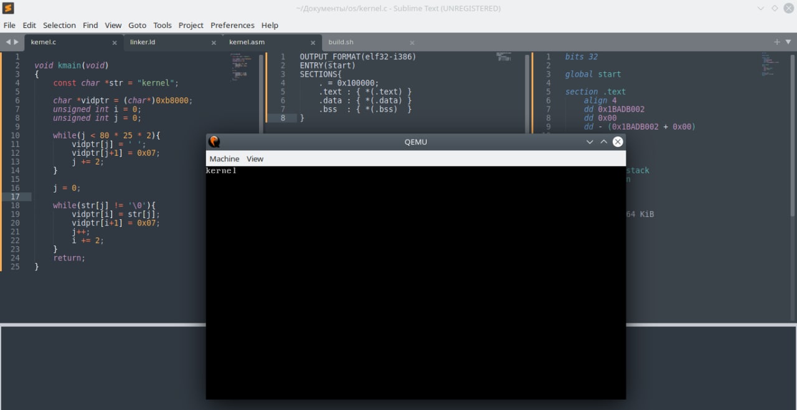Open the Project menu
The width and height of the screenshot is (797, 410).
(191, 25)
